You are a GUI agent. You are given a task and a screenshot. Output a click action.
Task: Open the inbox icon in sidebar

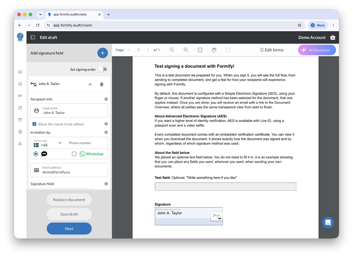(x=20, y=84)
